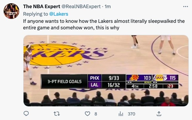Open the reply comment icon
This screenshot has height=120, width=192.
click(x=26, y=114)
